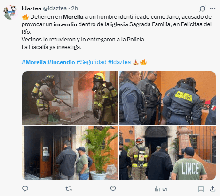Open the firefighters on stairs photo
Screen dimensions: 220x196
(x=70, y=98)
